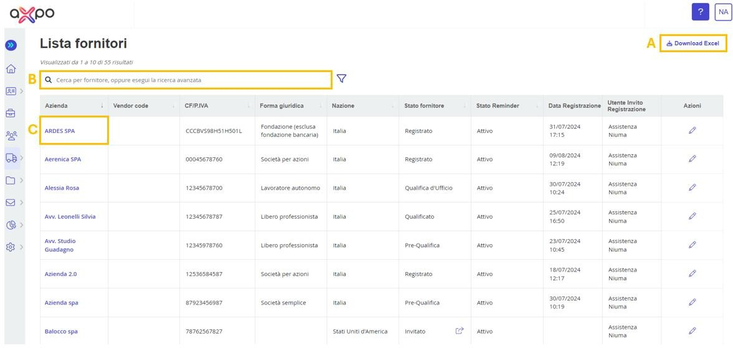The height and width of the screenshot is (348, 733).
Task: Open advanced search filter funnel icon
Action: point(341,79)
